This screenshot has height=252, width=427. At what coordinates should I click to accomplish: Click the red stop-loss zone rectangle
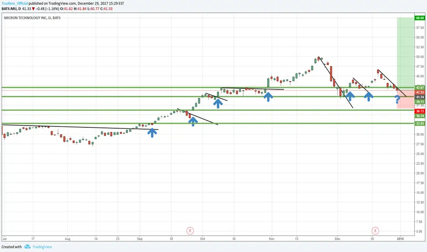pyautogui.click(x=405, y=99)
